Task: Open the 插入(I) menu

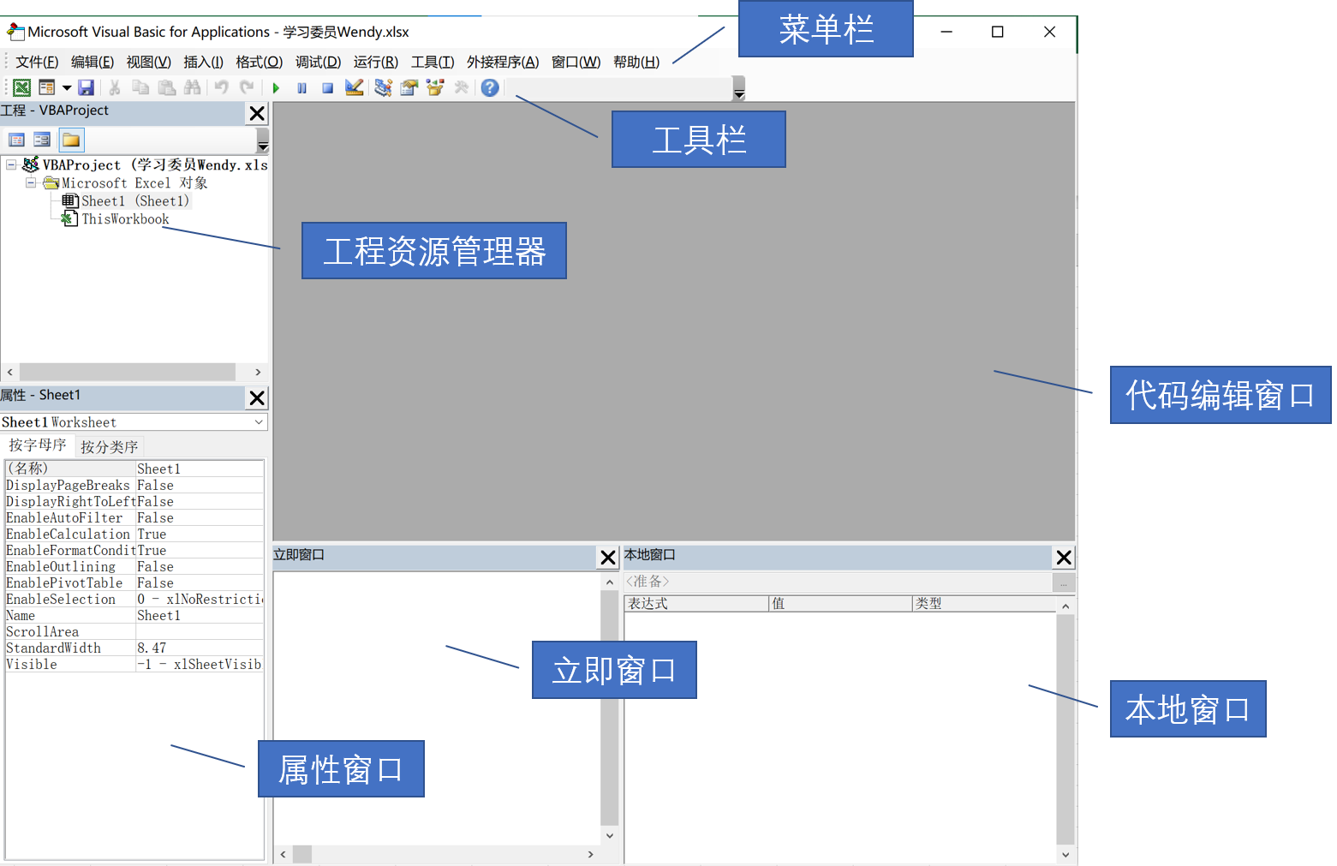Action: coord(203,62)
